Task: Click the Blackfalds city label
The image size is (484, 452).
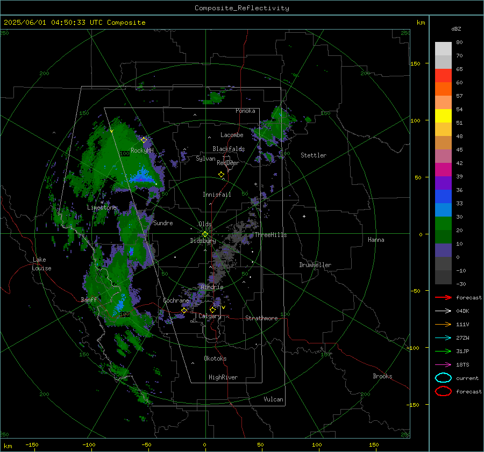Action: (229, 149)
